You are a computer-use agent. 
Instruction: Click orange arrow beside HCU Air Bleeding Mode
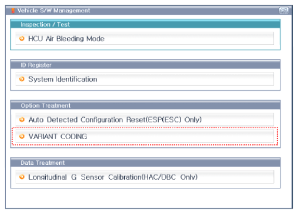22,38
